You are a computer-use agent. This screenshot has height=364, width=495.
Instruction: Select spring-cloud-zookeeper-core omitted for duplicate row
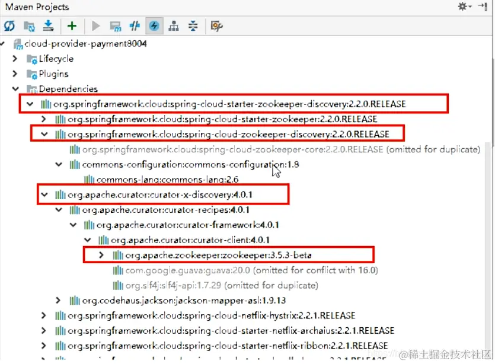point(274,149)
